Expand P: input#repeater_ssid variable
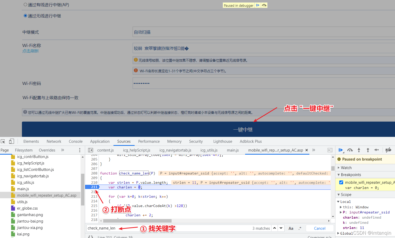Viewport: 395px width, 238px height. click(341, 212)
